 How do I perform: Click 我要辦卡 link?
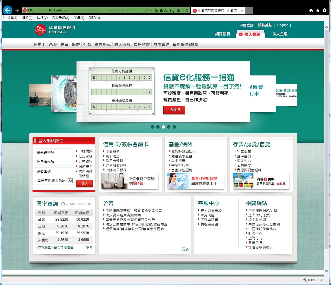[x=113, y=151]
